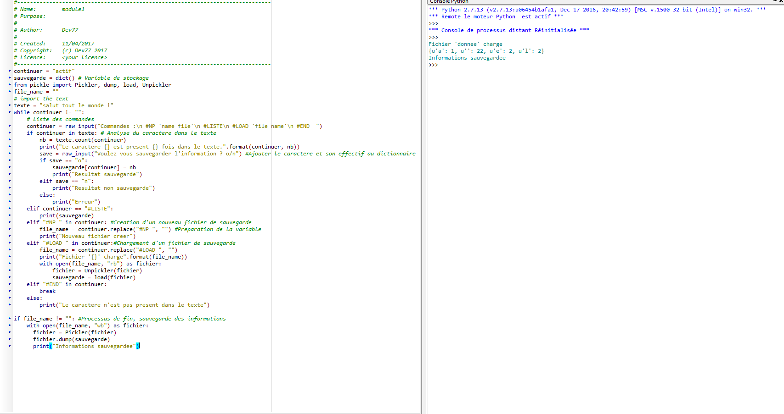Click gutter dot beside 'texte = "salut tout le monde"'
Screen dimensions: 784x414
10,105
